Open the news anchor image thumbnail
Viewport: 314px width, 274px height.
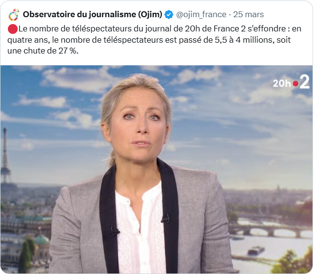pos(157,169)
